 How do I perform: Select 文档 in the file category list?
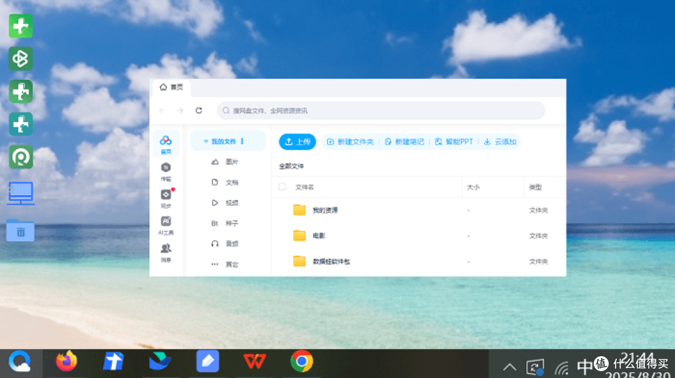click(232, 183)
